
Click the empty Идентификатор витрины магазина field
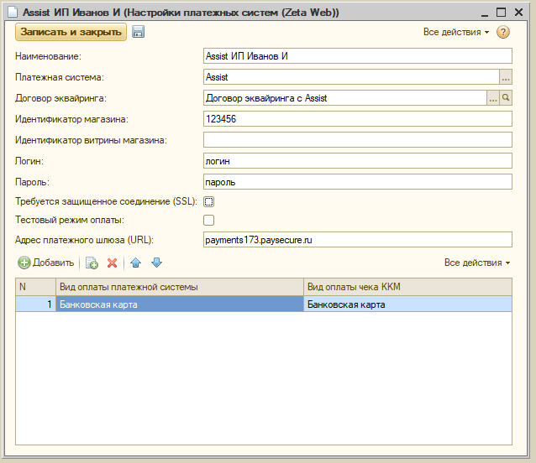[358, 140]
